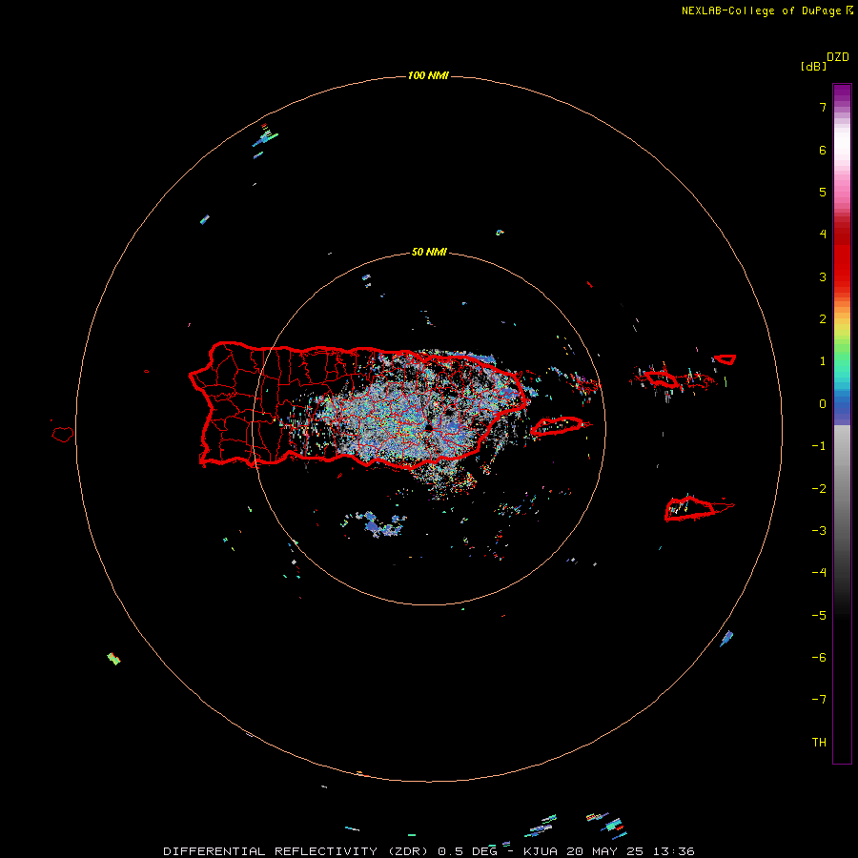The height and width of the screenshot is (858, 858).
Task: Click the gray -2 dB colorbar segment
Action: [842, 489]
